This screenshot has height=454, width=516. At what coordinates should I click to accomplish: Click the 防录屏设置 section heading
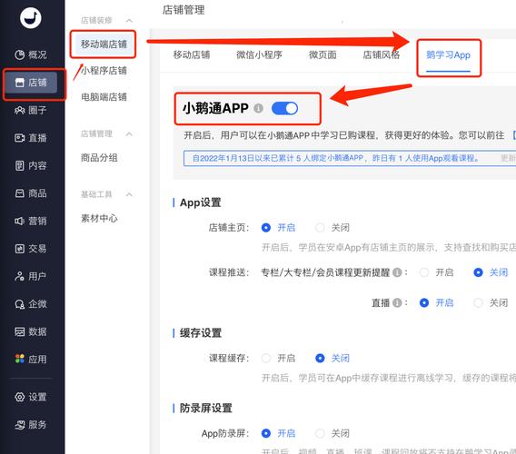206,409
